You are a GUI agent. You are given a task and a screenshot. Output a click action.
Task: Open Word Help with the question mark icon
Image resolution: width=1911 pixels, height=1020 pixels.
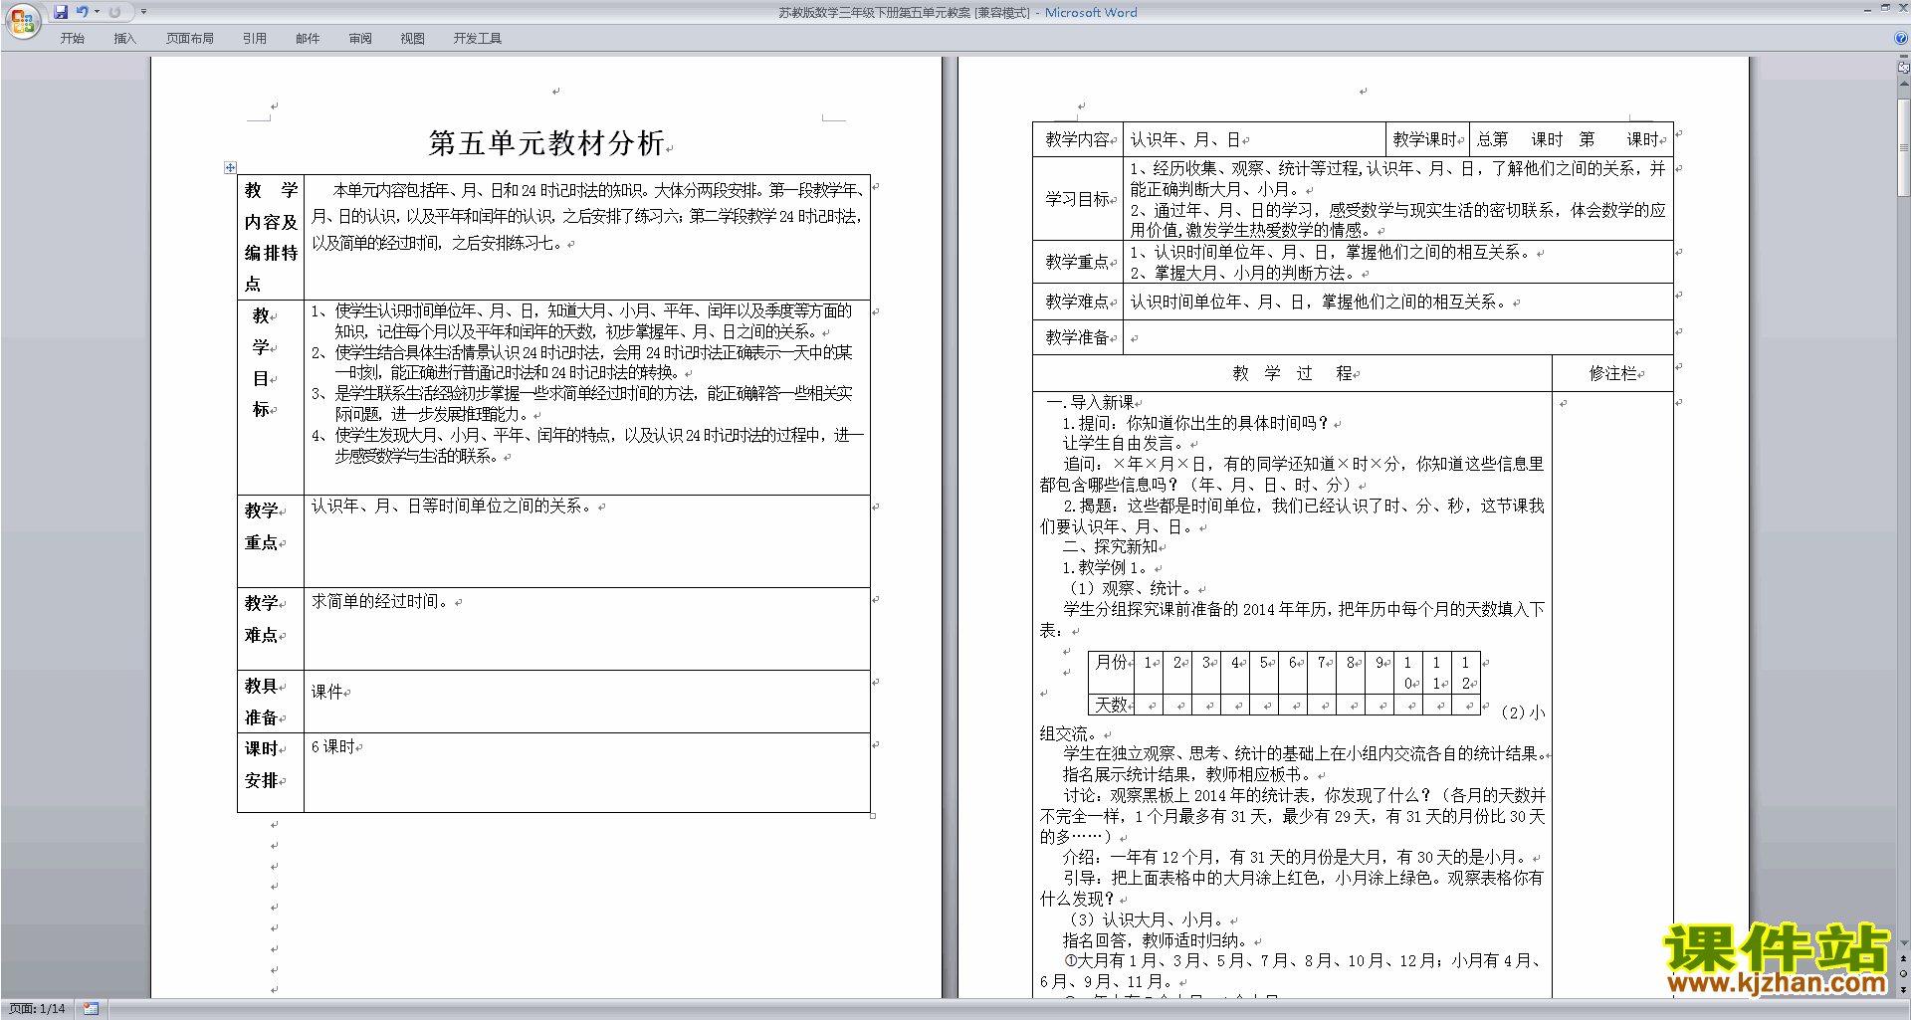point(1901,38)
